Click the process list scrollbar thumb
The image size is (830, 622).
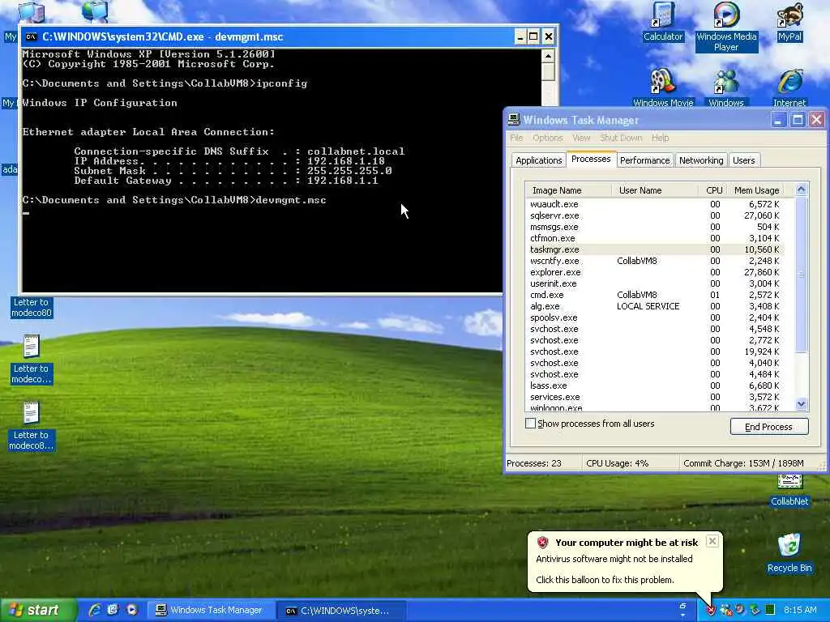click(x=801, y=274)
